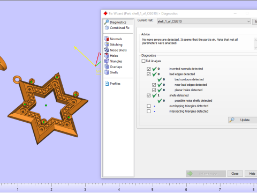
Task: Select the Holes fix icon
Action: [x=107, y=56]
